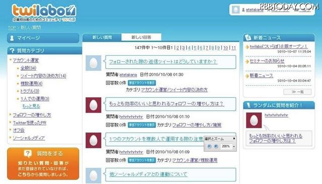Viewport: 322px width, 184px height.
Task: Click the zoom in button in zoom popup
Action: coord(216,146)
